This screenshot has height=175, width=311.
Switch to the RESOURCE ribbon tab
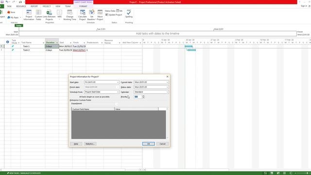pyautogui.click(x=21, y=6)
